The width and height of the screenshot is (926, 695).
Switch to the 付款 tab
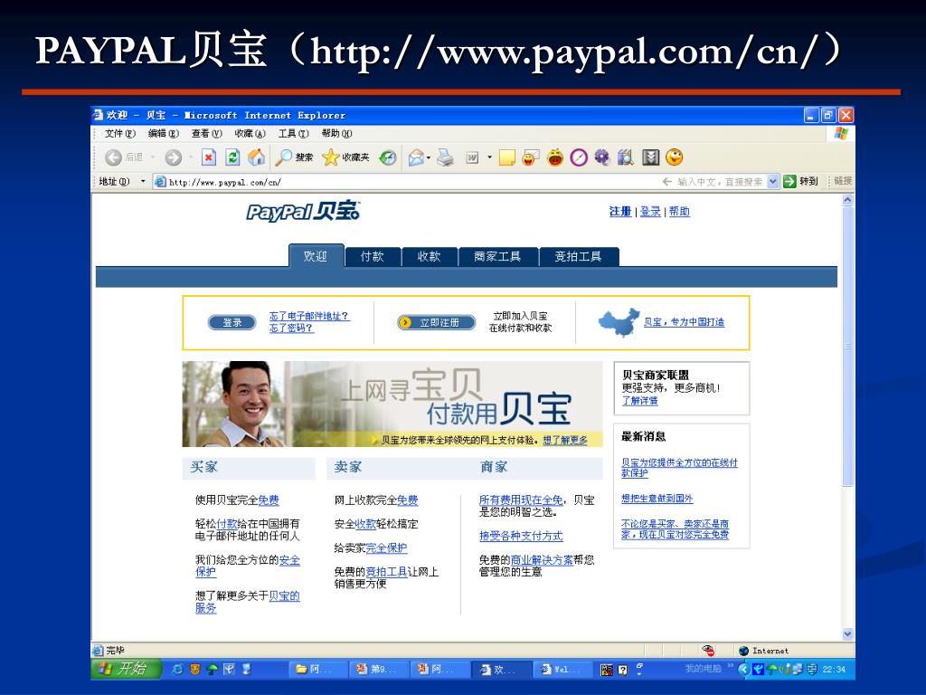[372, 256]
